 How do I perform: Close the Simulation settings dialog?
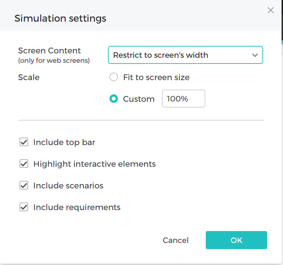271,10
